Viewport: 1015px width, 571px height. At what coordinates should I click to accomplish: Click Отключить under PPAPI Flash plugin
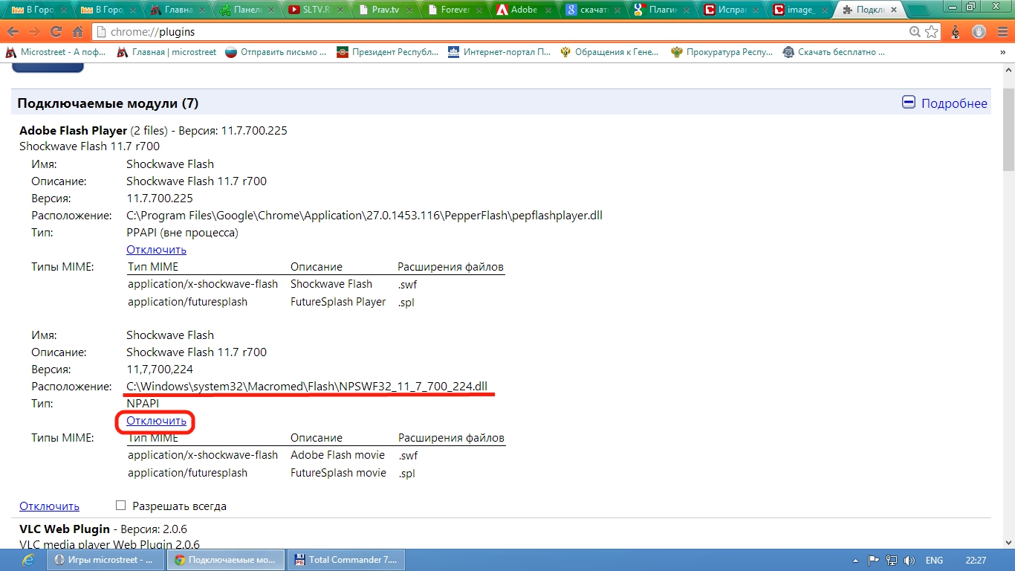(x=156, y=250)
